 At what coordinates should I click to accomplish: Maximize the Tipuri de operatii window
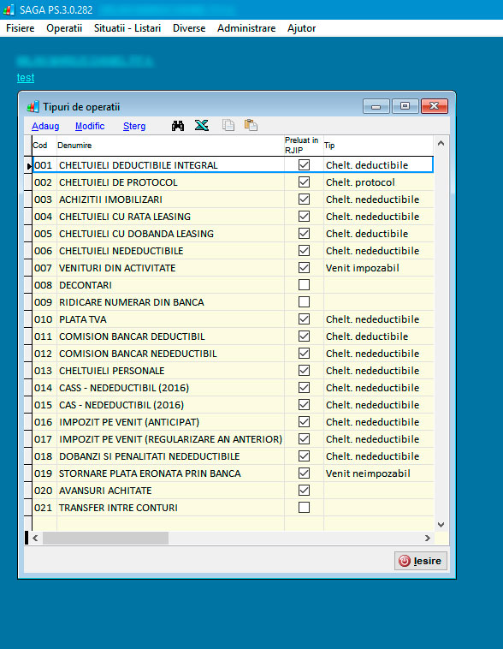pyautogui.click(x=405, y=106)
